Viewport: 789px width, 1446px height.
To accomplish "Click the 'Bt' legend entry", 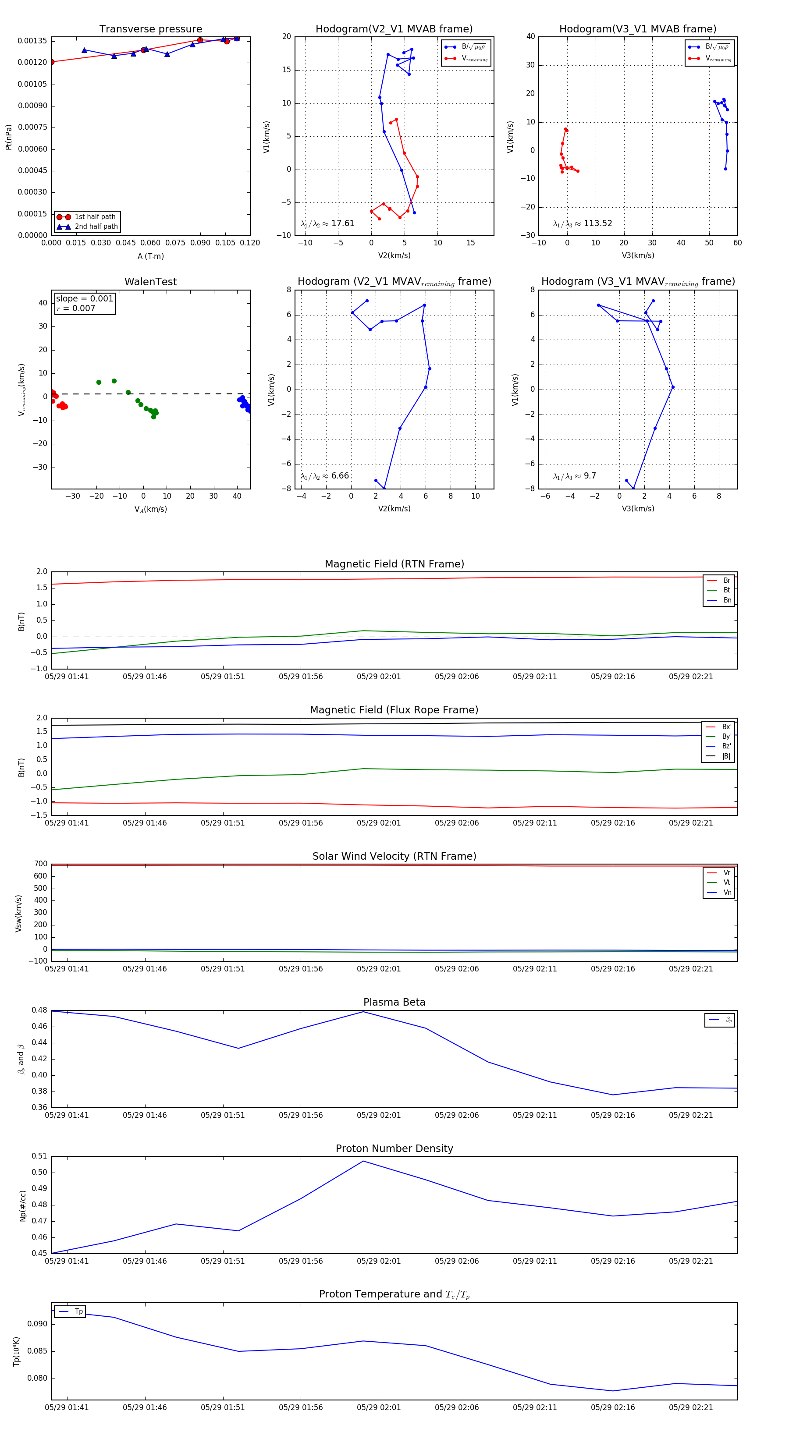I will [x=719, y=590].
